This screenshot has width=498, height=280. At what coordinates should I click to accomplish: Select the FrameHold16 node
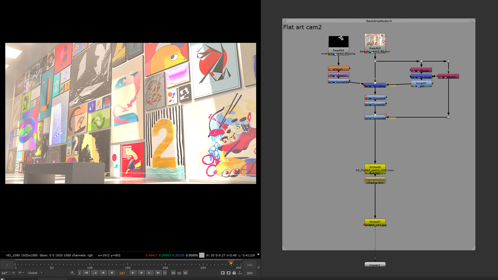pos(375,180)
